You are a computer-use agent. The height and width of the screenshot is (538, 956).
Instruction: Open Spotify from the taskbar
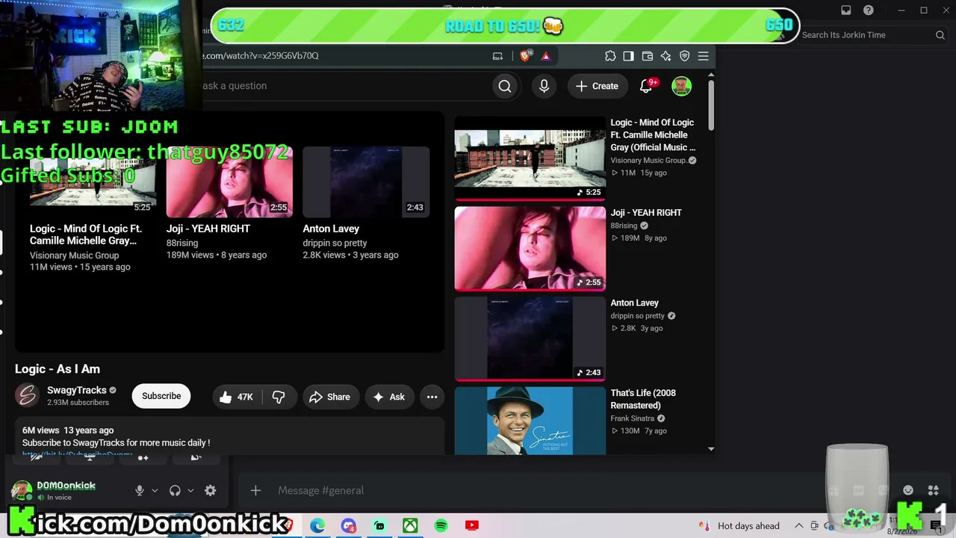coord(441,526)
